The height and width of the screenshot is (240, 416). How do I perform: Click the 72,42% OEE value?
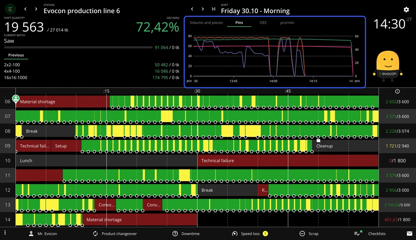(157, 27)
